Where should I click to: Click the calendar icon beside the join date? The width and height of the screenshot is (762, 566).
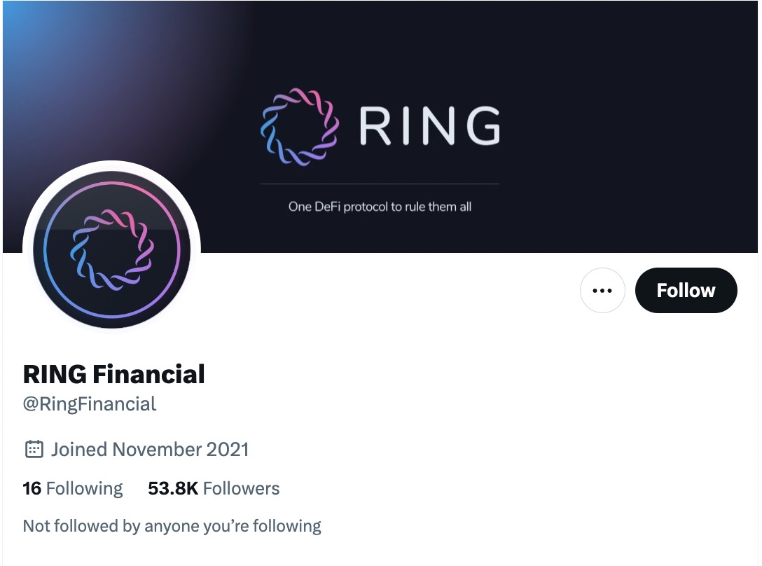pos(34,449)
